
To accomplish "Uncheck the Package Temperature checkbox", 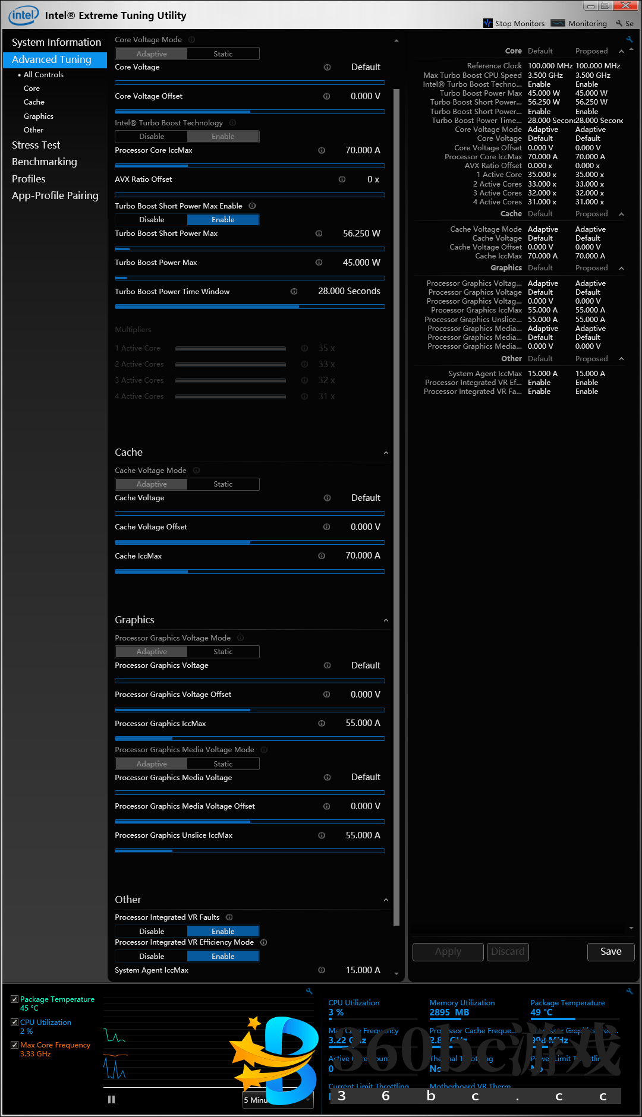I will (x=15, y=999).
